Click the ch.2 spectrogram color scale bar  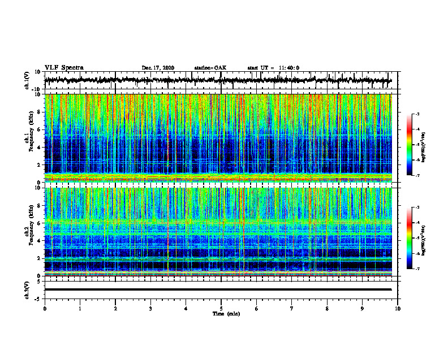pos(409,238)
